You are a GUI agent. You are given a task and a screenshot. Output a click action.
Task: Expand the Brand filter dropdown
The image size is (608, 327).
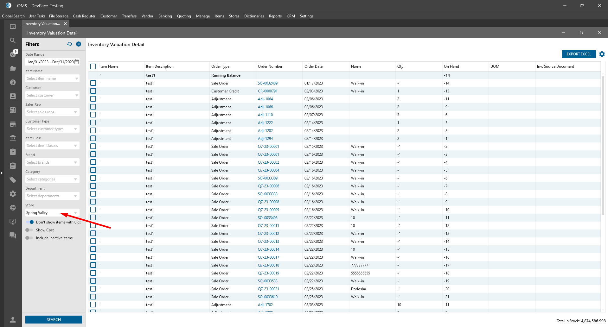[52, 162]
